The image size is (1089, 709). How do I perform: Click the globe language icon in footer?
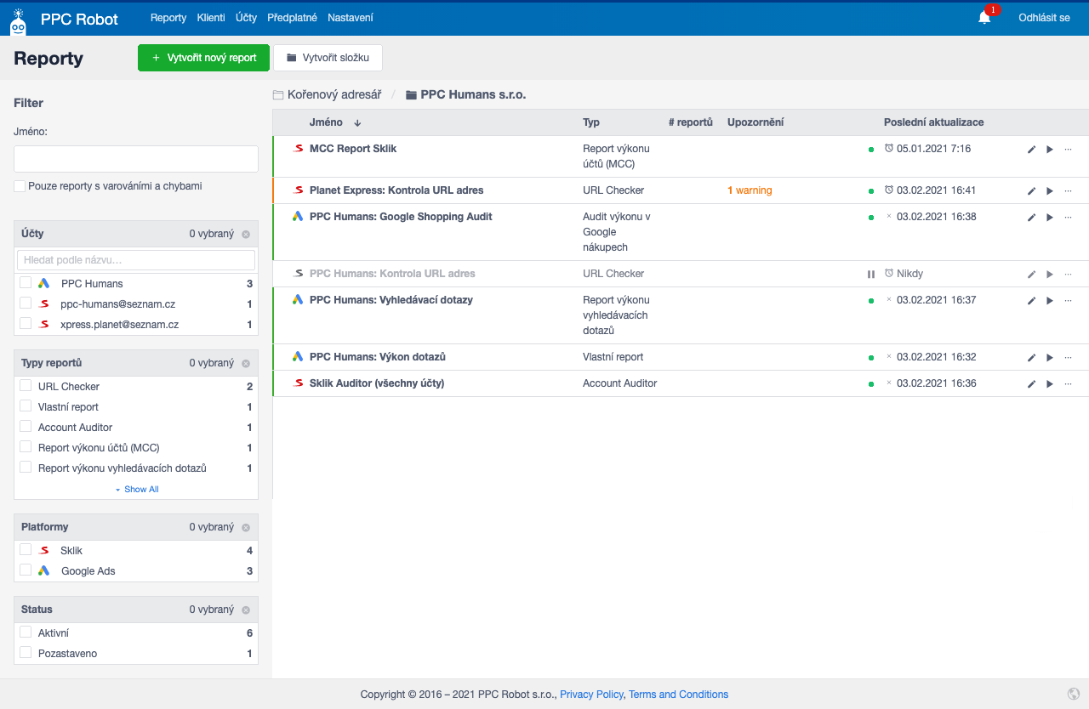click(1074, 694)
